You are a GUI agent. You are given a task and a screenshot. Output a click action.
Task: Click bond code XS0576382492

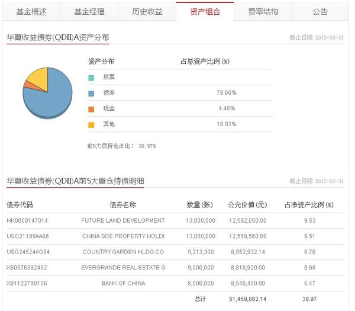click(27, 268)
